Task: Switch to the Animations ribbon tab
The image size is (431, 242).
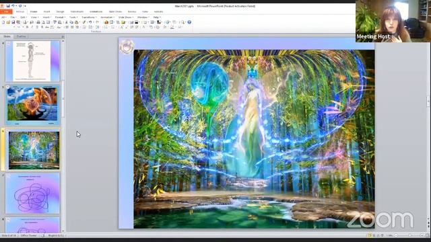Action: click(x=96, y=11)
